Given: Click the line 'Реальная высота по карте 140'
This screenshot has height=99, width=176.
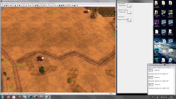Looking at the screenshot, I should click(x=159, y=88).
